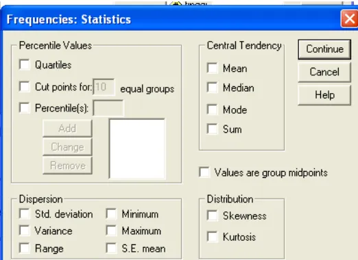Enable the Kurtosis checkbox
The width and height of the screenshot is (358, 260).
[212, 237]
